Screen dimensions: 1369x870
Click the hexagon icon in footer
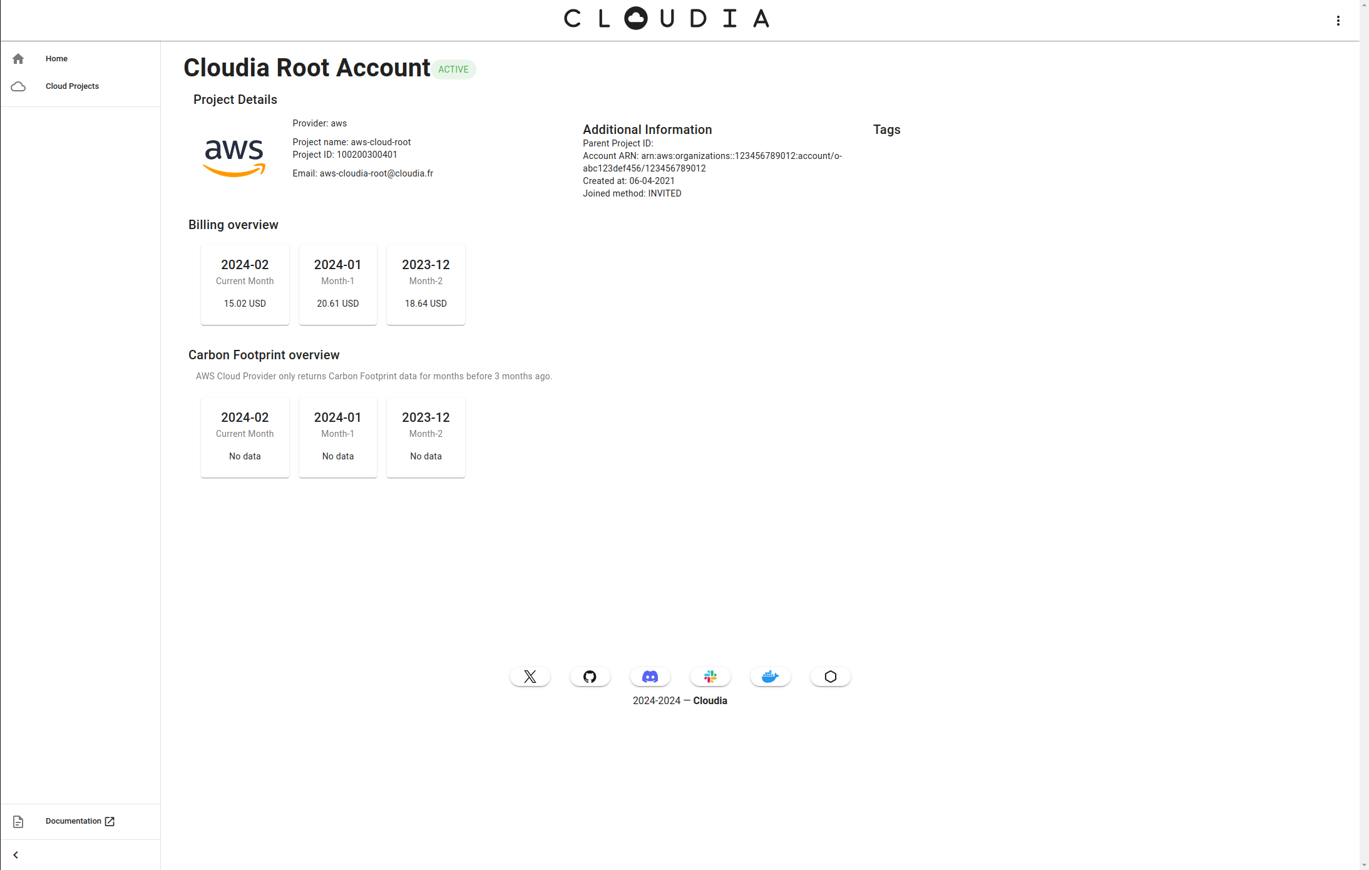pos(830,677)
